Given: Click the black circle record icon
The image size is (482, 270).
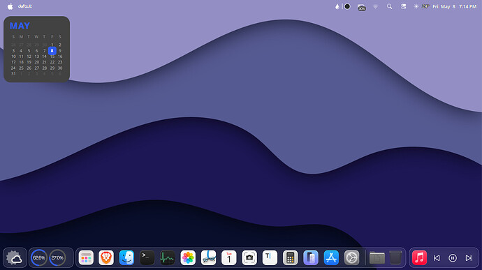Looking at the screenshot, I should [347, 6].
